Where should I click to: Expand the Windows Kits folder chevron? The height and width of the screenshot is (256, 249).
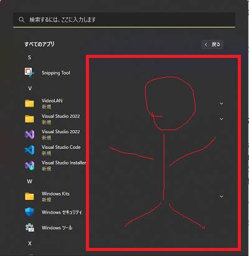[x=222, y=196]
